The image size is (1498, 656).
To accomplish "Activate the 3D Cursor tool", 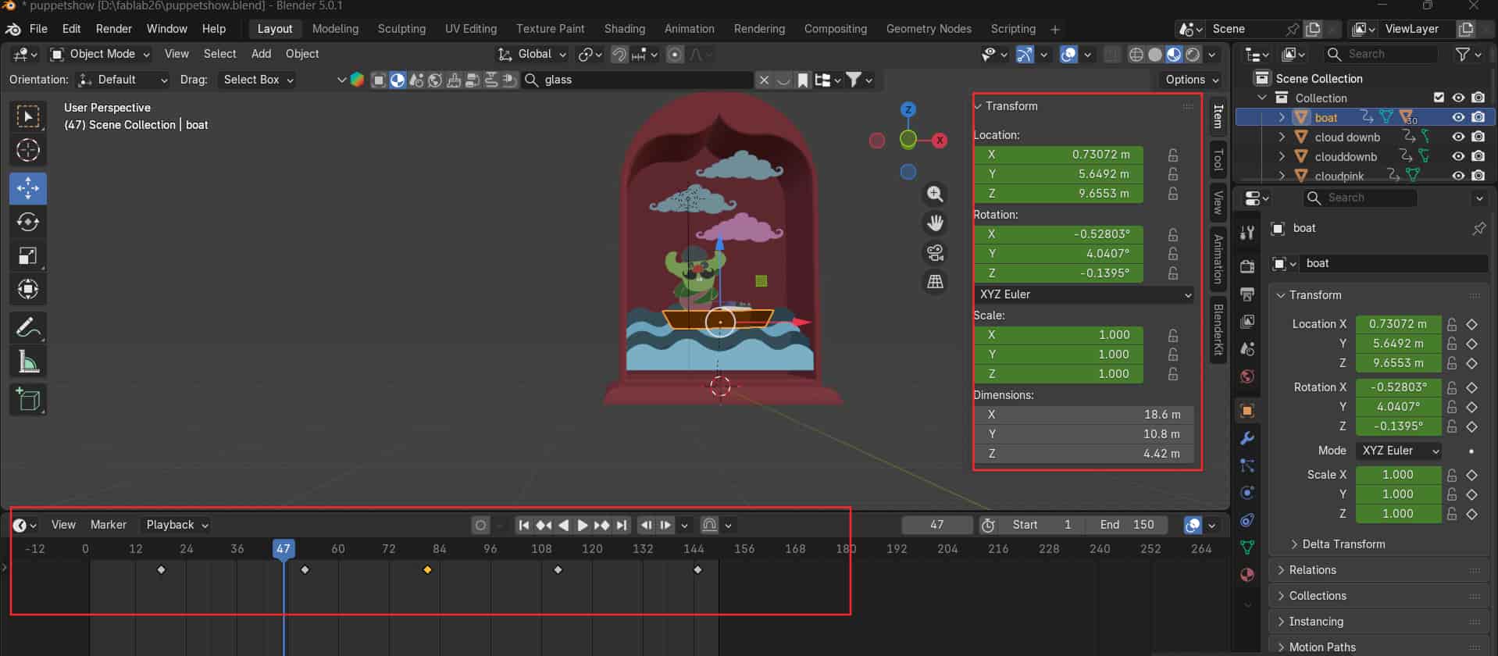I will click(x=28, y=150).
